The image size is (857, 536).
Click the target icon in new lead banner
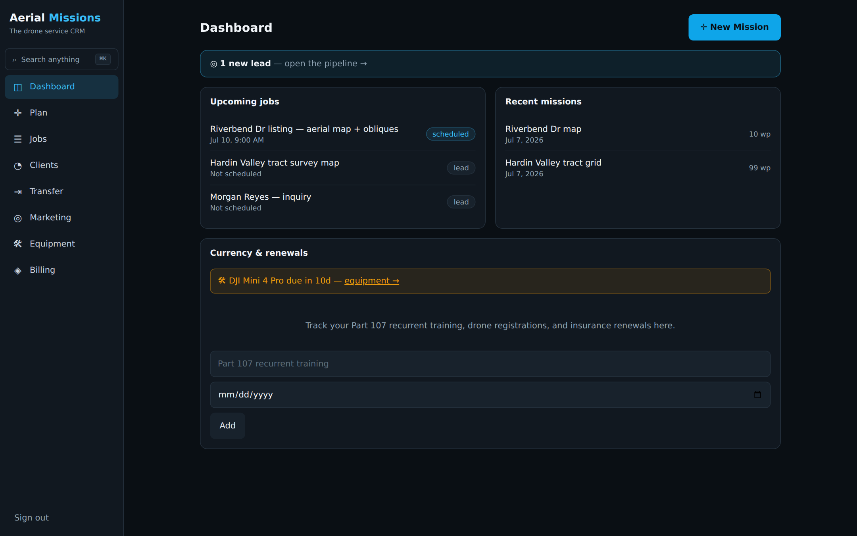pos(213,64)
